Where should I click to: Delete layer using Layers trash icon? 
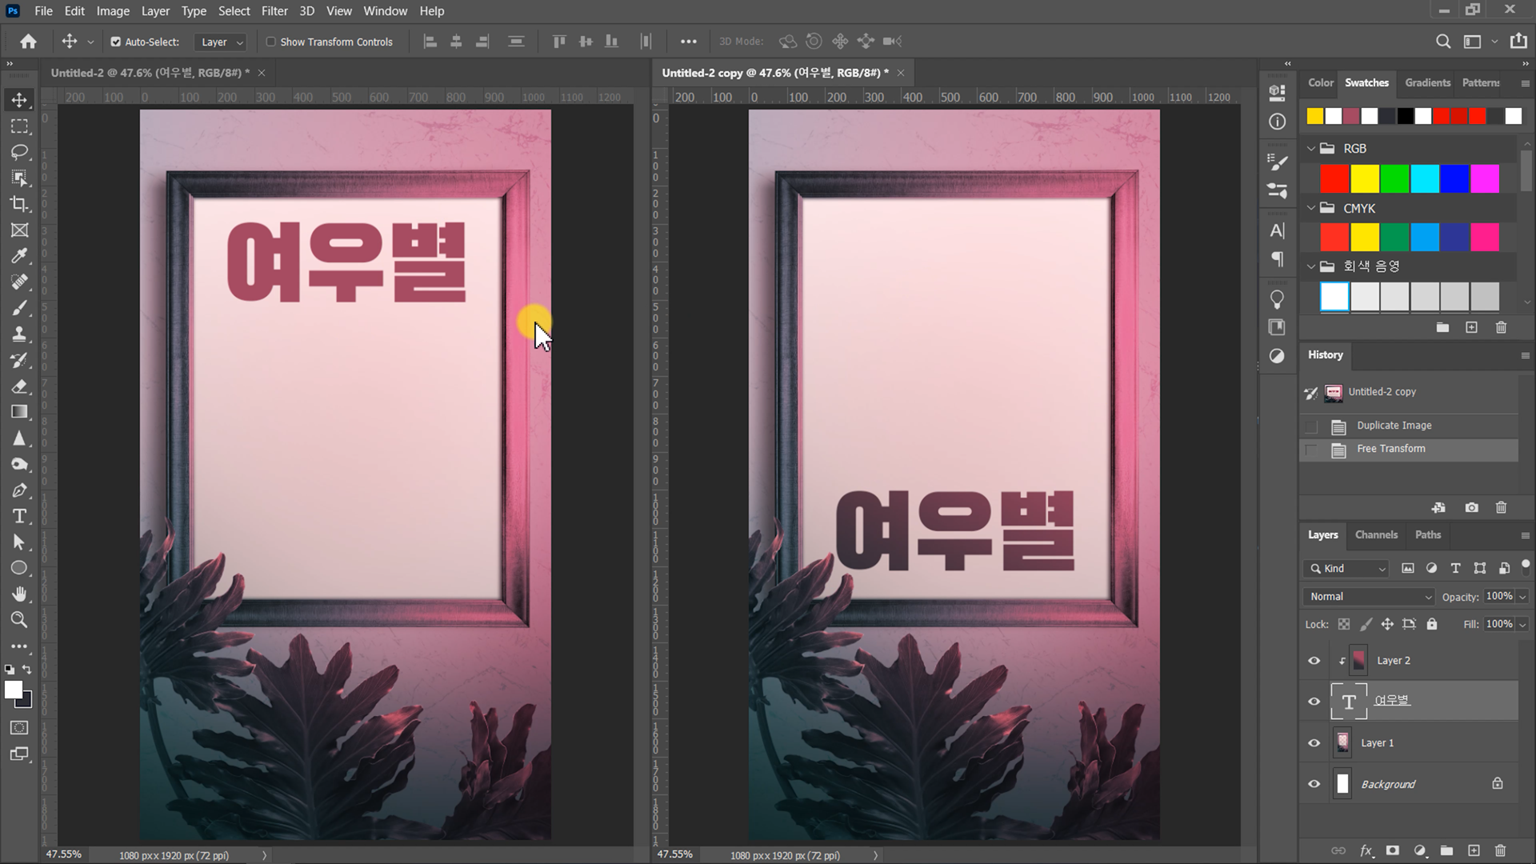tap(1501, 850)
